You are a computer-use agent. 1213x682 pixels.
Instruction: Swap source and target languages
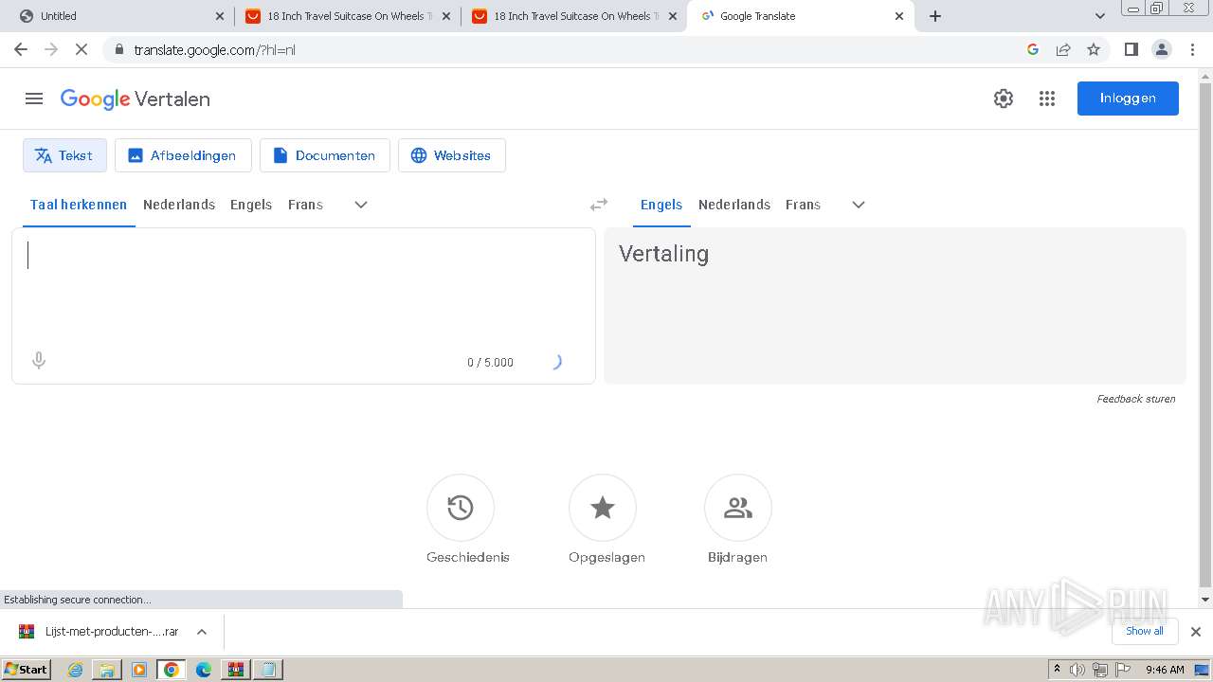(x=599, y=205)
